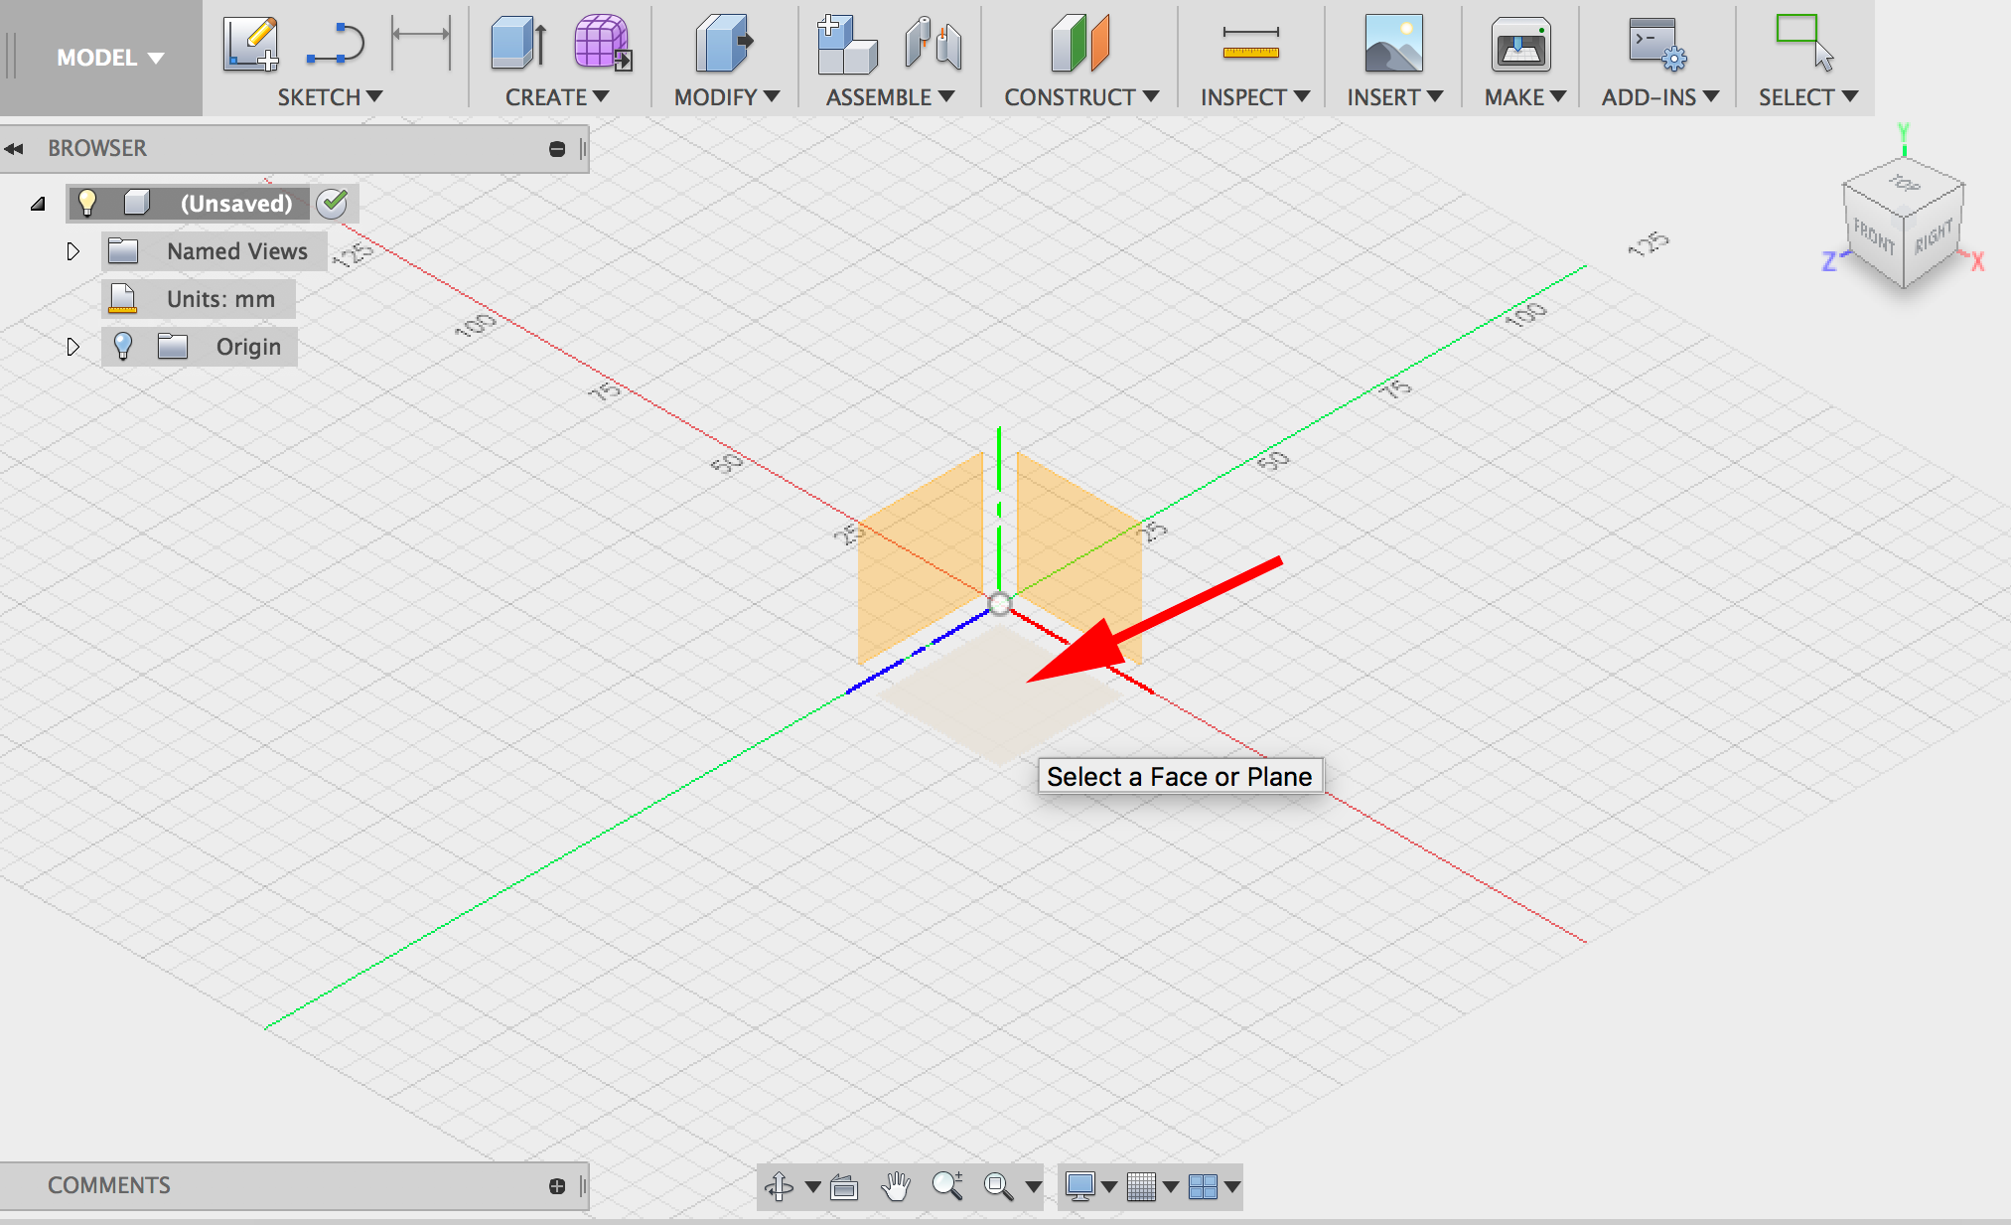Expand the Named Views tree node
This screenshot has width=2011, height=1225.
point(72,251)
